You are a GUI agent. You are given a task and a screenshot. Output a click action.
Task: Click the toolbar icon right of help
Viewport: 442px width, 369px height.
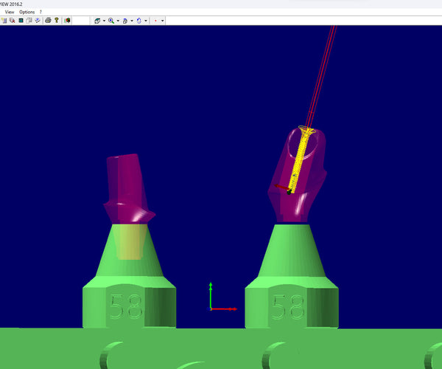coord(68,21)
